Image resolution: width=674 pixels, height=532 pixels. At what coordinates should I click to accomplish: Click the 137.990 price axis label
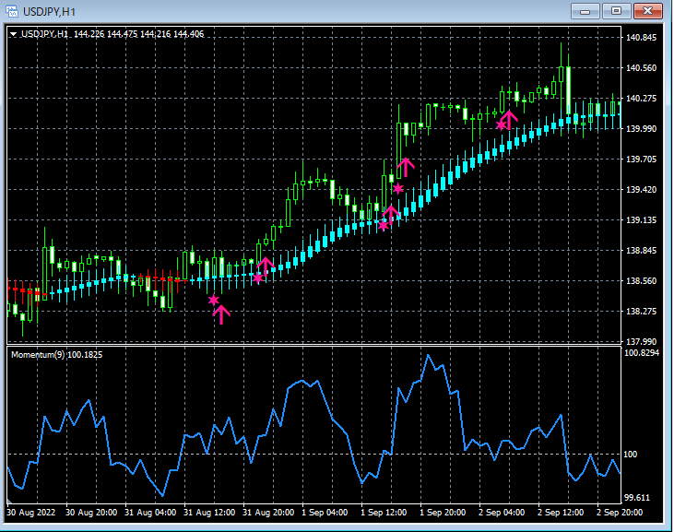pyautogui.click(x=642, y=342)
